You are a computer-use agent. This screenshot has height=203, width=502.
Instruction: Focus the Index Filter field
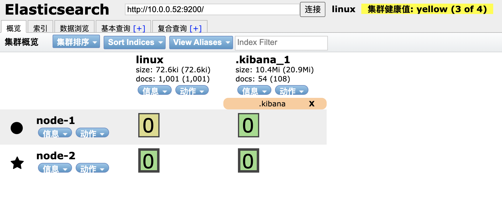click(x=281, y=43)
